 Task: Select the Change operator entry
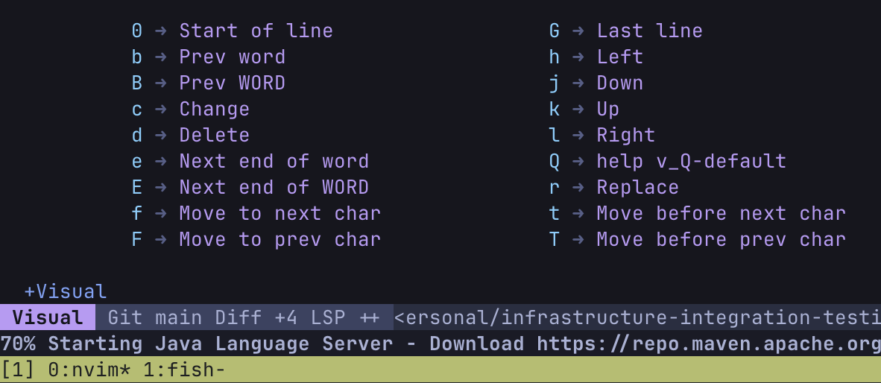coord(214,109)
